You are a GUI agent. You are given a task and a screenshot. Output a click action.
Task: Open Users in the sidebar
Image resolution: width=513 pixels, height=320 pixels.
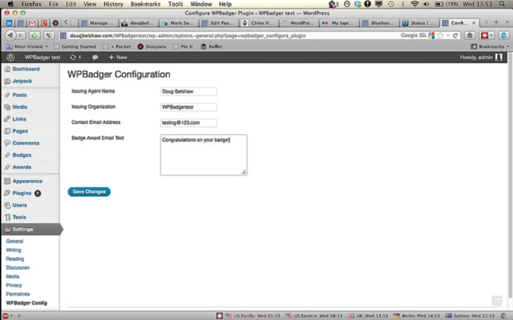[x=19, y=206]
